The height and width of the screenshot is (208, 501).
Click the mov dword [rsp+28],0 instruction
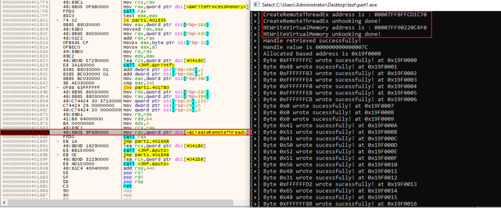coord(162,105)
